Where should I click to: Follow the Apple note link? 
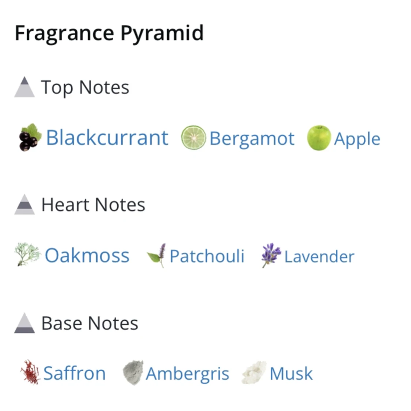point(357,139)
